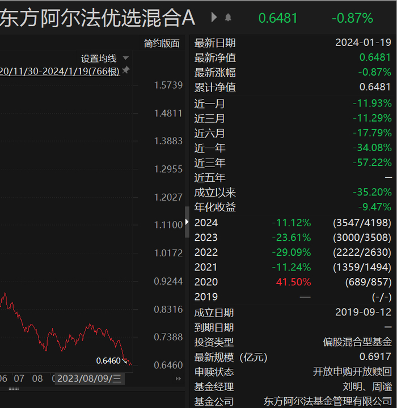Click 2022 yearly return -29.09%
This screenshot has height=408, width=397.
tap(292, 252)
